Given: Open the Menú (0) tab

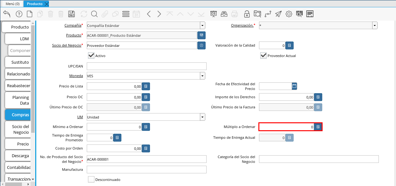Looking at the screenshot, I should [x=13, y=4].
